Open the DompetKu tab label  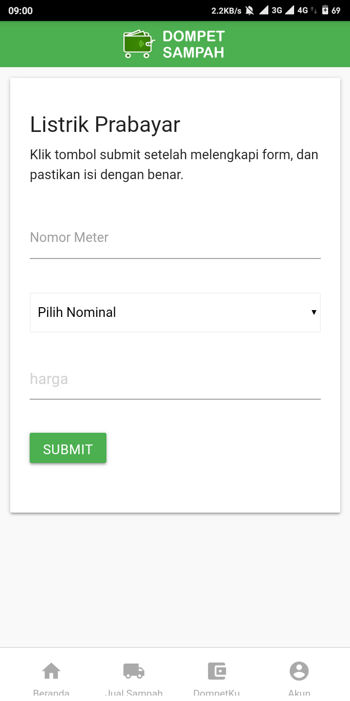(x=216, y=693)
